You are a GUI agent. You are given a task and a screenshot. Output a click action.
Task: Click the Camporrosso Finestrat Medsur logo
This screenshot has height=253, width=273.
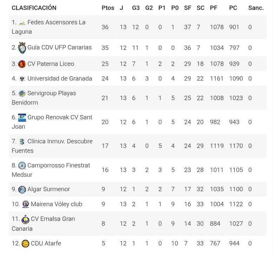coord(22,166)
